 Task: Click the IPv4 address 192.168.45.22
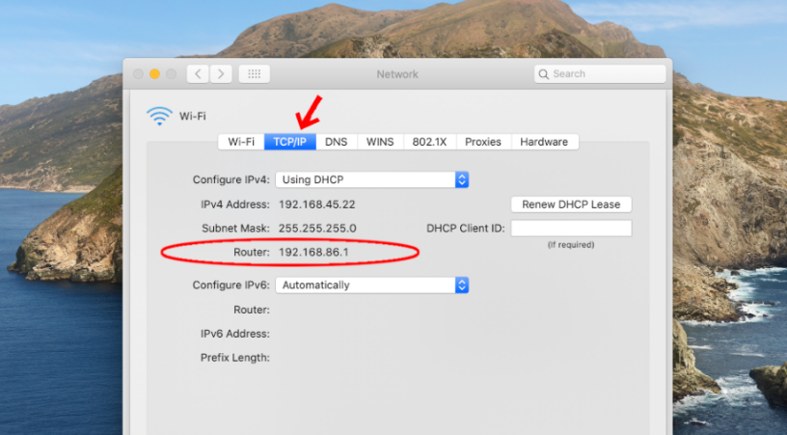(316, 204)
